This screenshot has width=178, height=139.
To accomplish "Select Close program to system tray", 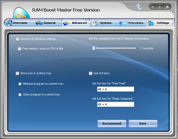I will tap(20, 95).
